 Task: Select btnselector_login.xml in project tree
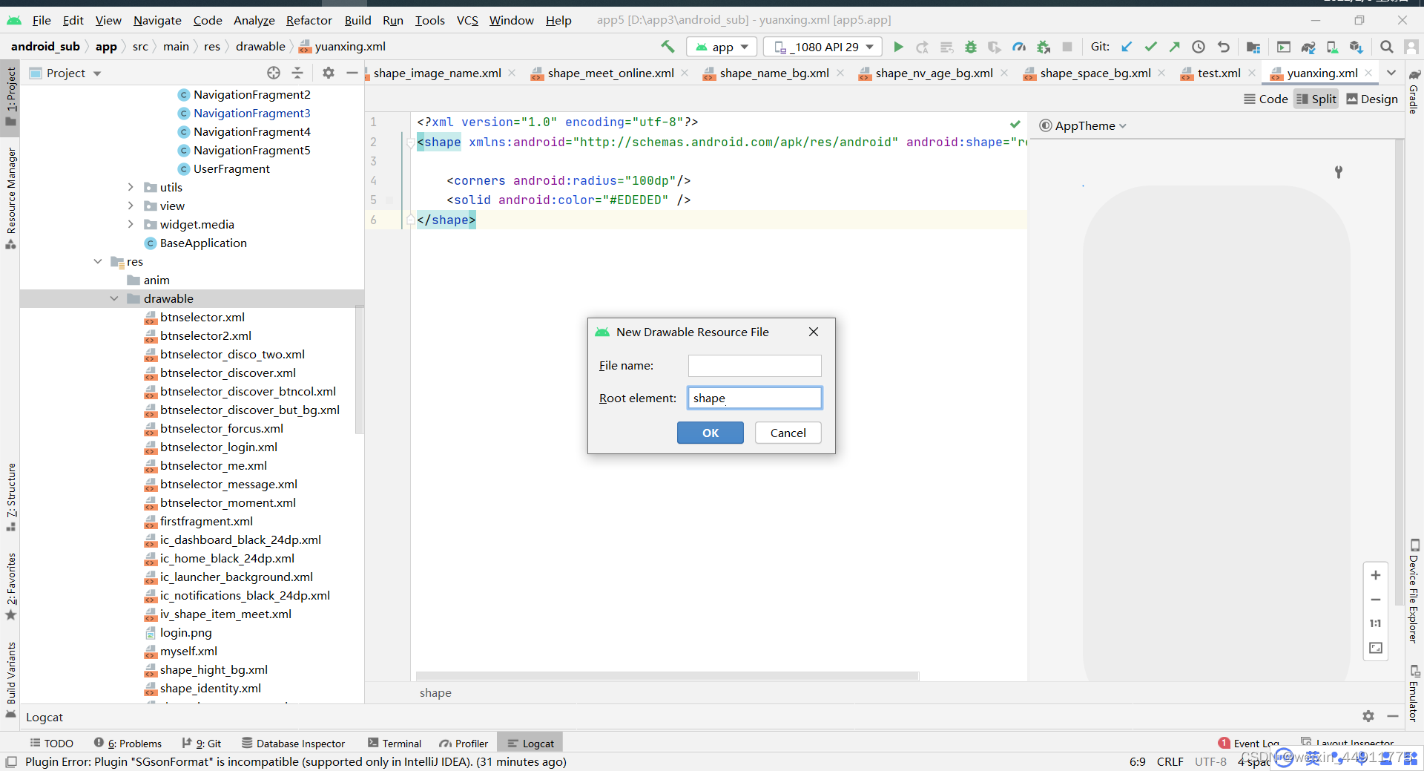(219, 447)
